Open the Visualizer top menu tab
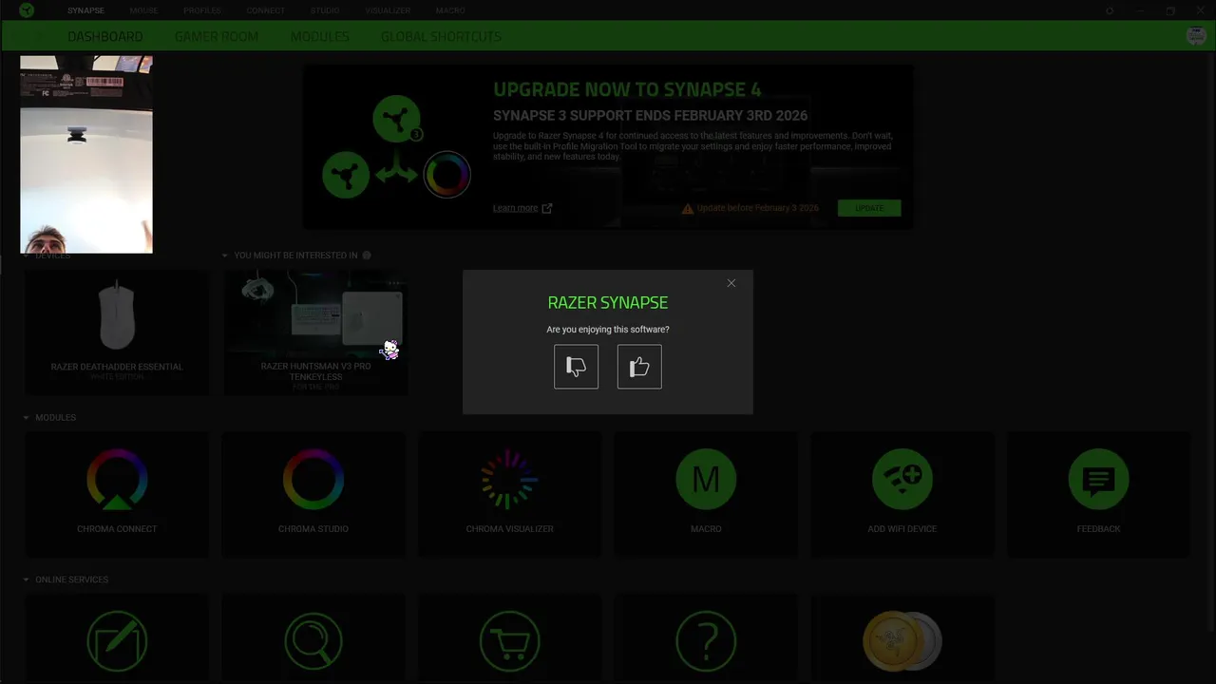1216x684 pixels. pyautogui.click(x=388, y=10)
